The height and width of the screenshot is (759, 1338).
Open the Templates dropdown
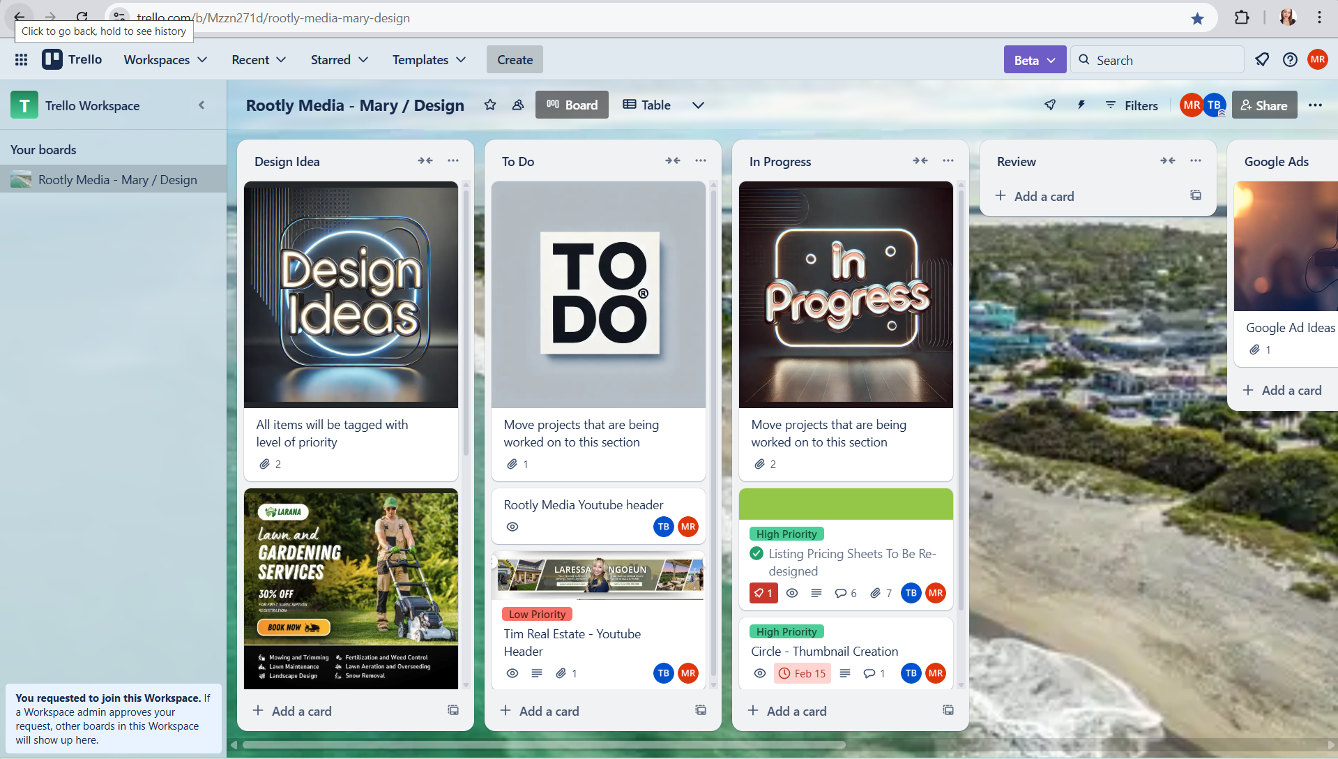pos(429,60)
